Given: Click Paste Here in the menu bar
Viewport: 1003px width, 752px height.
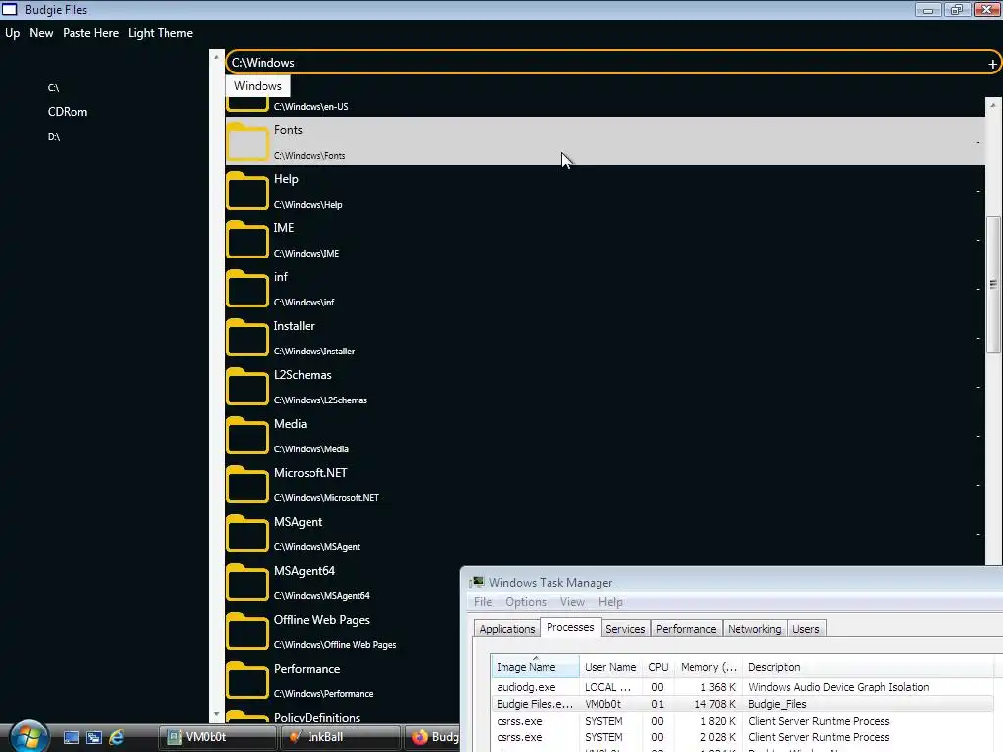Looking at the screenshot, I should [90, 33].
